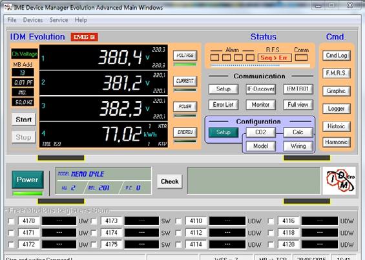Click the IDM Evo hexagon logo

[x=340, y=181]
